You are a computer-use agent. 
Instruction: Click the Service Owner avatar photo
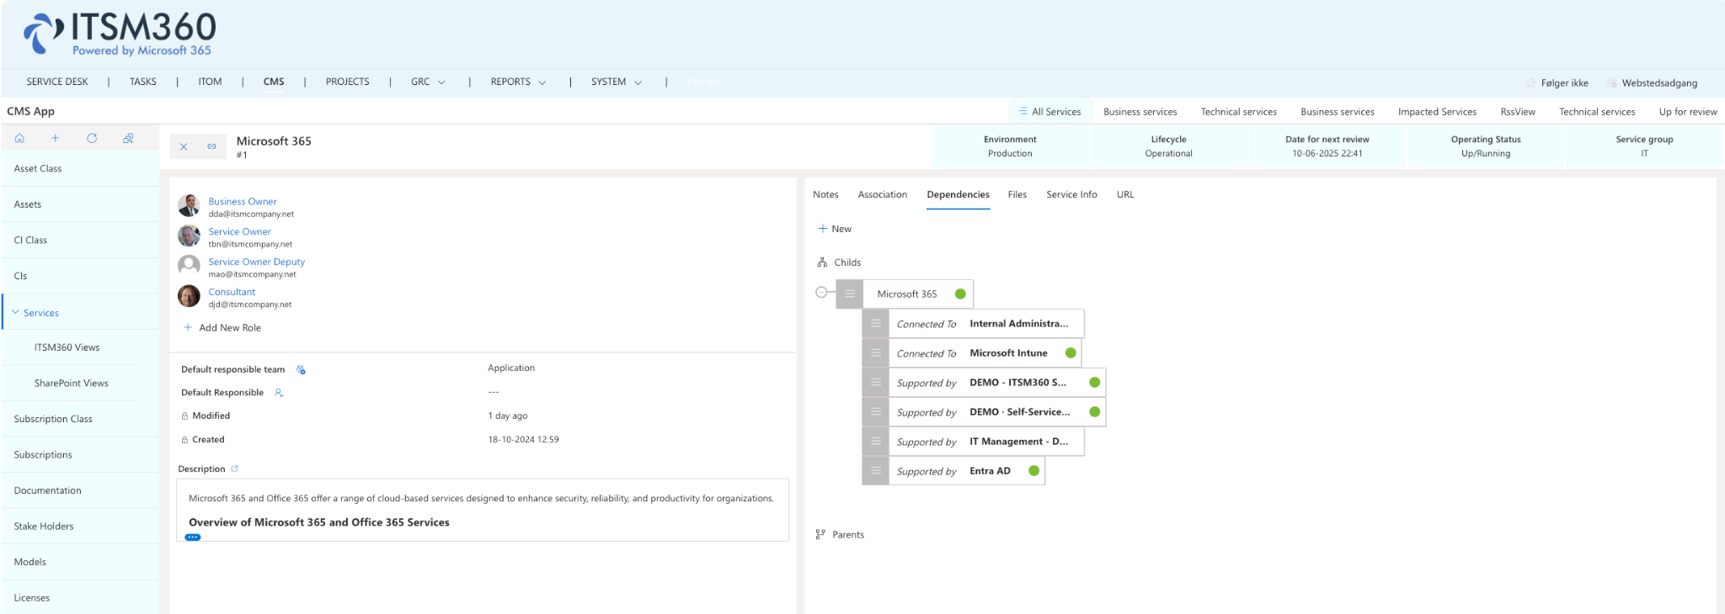pos(189,236)
